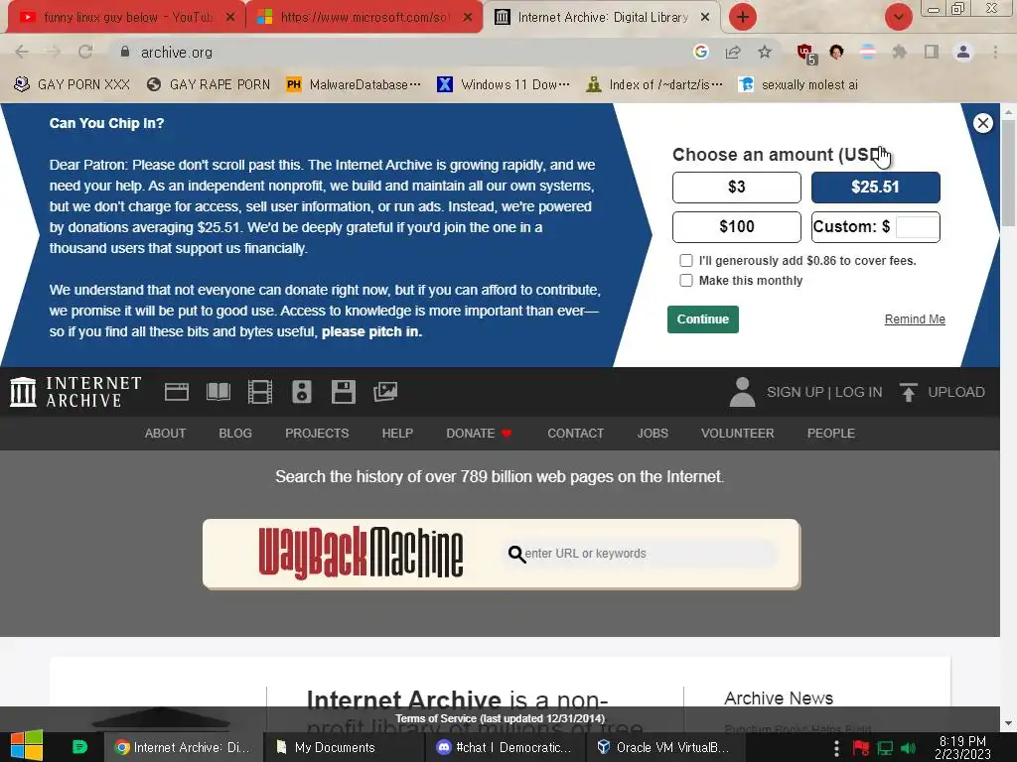The width and height of the screenshot is (1017, 762).
Task: Click the browser forward arrow
Action: pyautogui.click(x=54, y=52)
